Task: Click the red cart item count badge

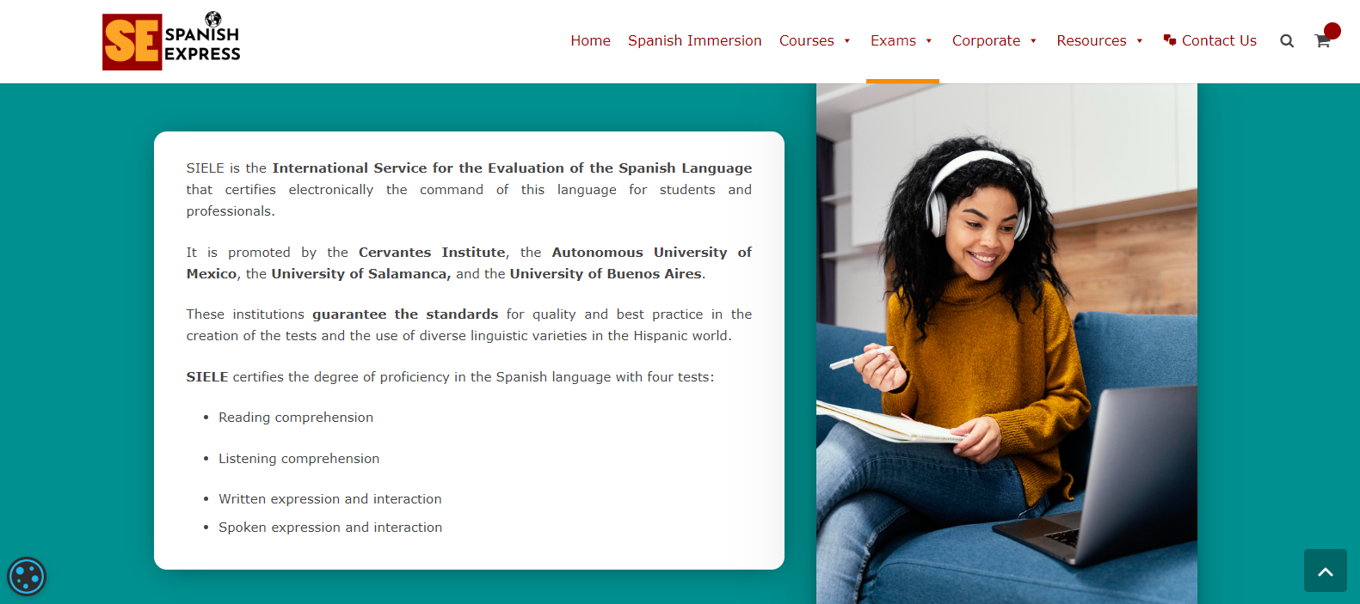Action: point(1332,31)
